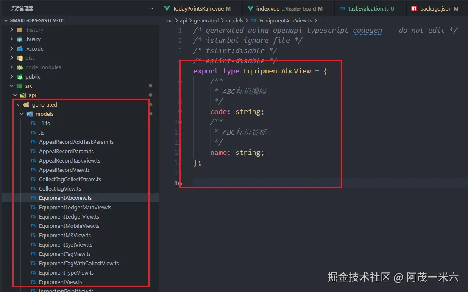The image size is (468, 292).
Task: Click the models breadcrumb segment
Action: (x=234, y=21)
